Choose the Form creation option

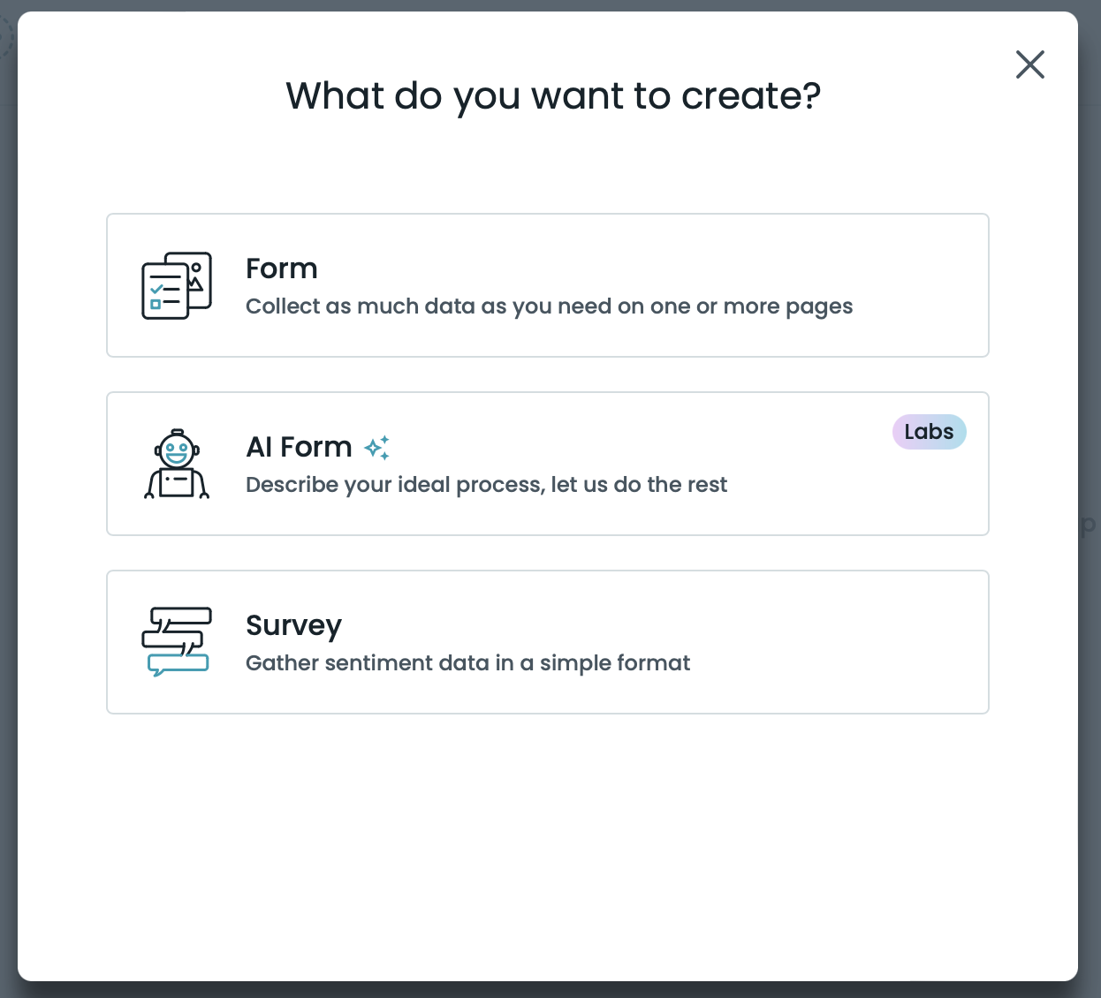pos(548,284)
